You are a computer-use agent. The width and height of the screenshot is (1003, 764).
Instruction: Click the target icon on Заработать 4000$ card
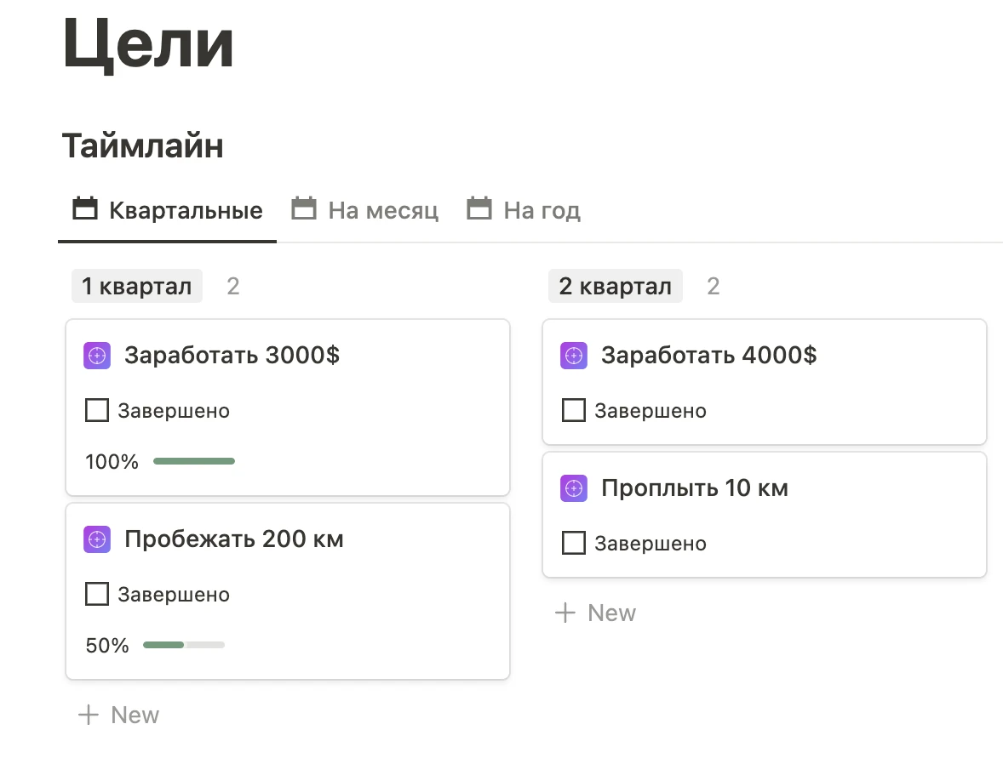574,356
